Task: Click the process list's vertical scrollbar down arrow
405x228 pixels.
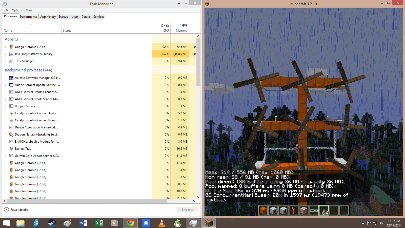Action: 198,197
